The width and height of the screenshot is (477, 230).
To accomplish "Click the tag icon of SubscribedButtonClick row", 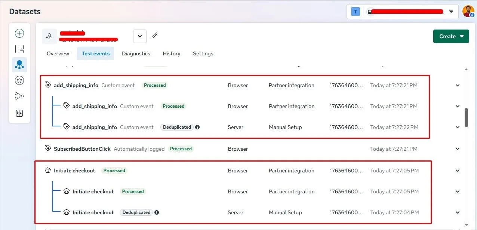I will point(48,149).
